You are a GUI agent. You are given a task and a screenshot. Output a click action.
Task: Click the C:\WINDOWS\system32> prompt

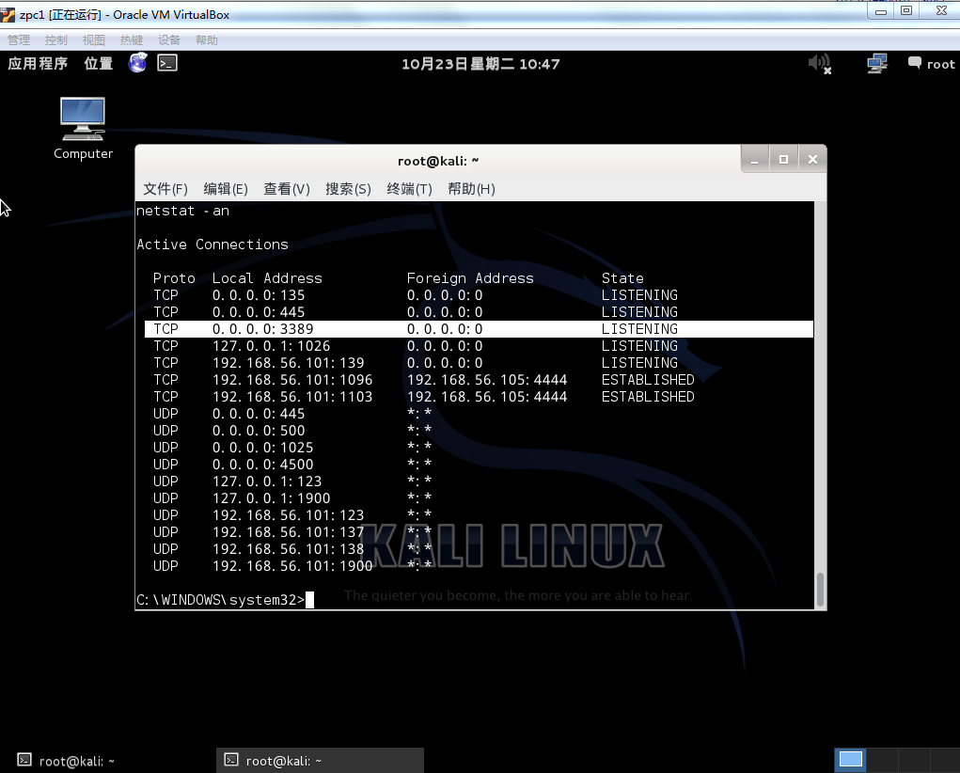tap(220, 600)
